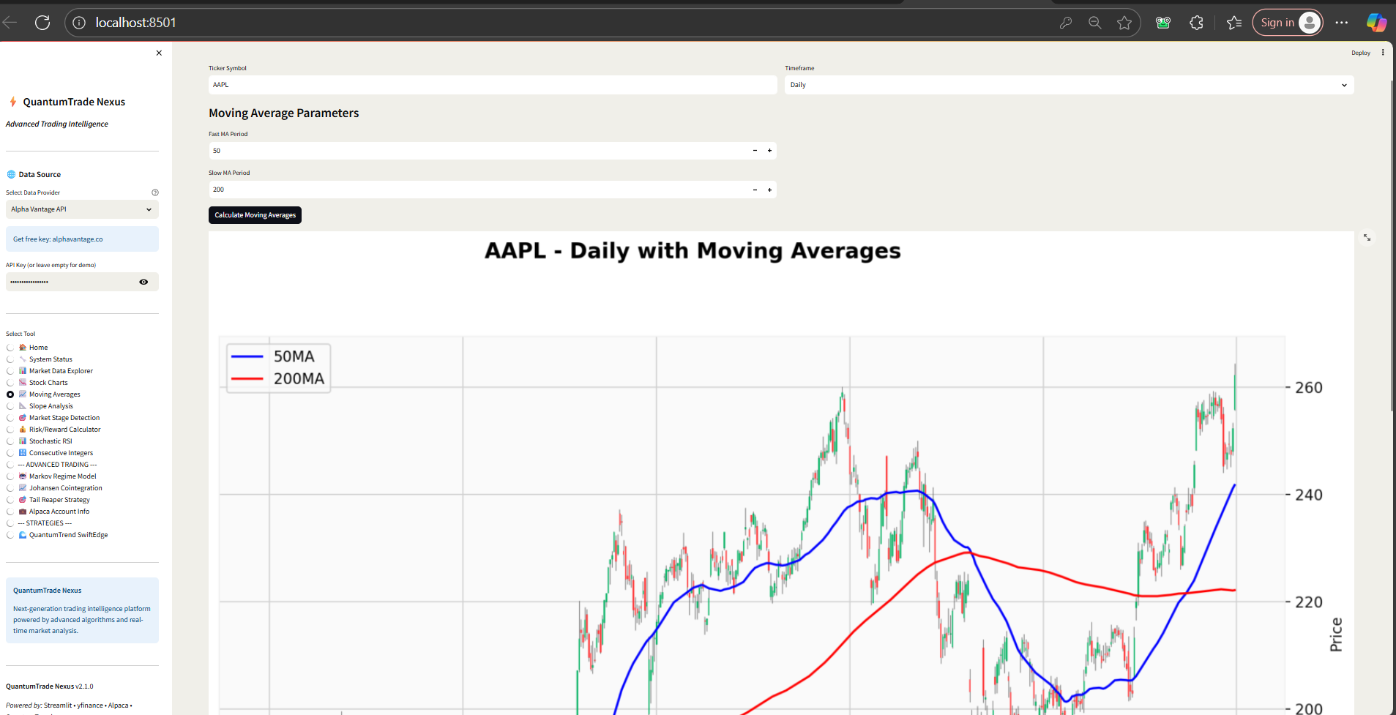Select Johansen Cointegration tool

pos(10,488)
